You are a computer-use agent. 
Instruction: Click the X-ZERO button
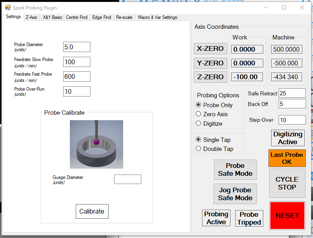pyautogui.click(x=210, y=48)
